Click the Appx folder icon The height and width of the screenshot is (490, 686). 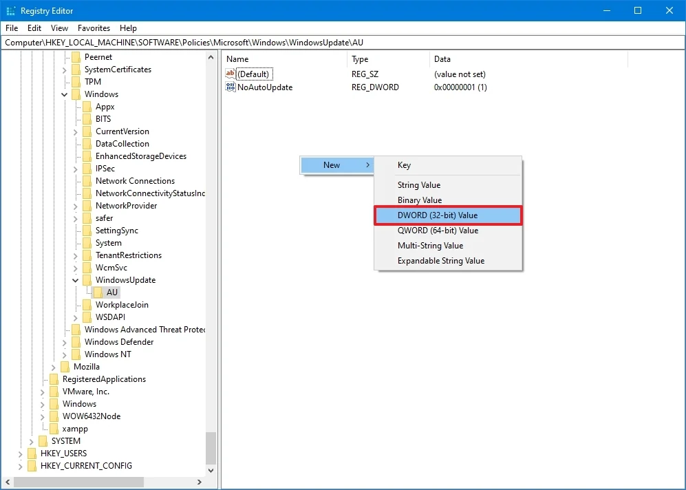click(87, 106)
